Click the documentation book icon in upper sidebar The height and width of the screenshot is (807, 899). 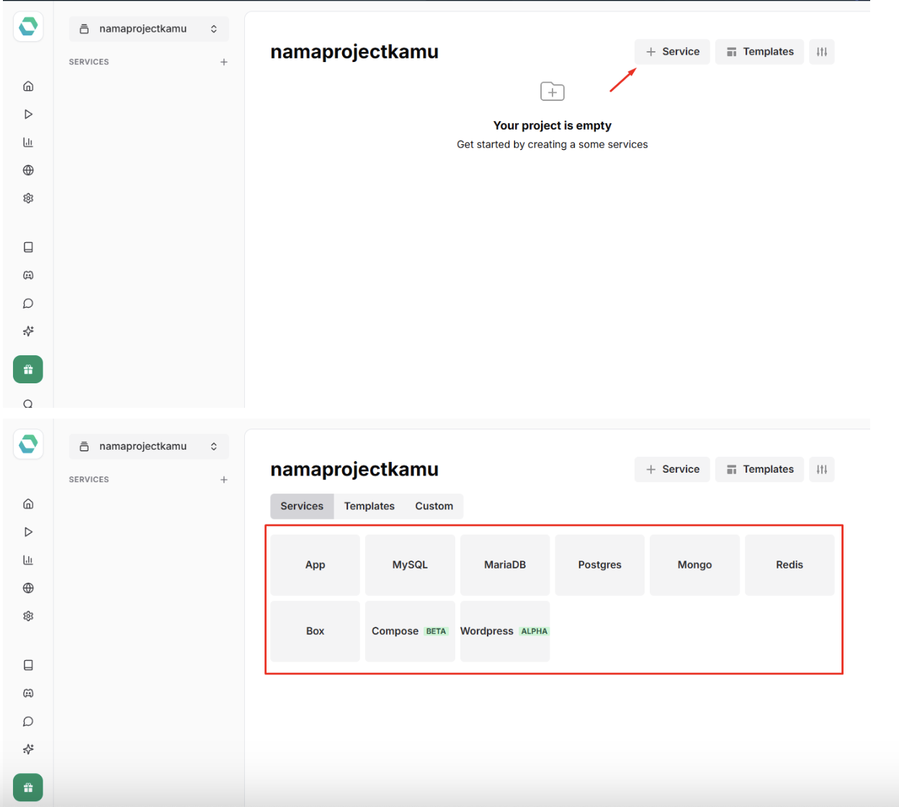click(28, 247)
